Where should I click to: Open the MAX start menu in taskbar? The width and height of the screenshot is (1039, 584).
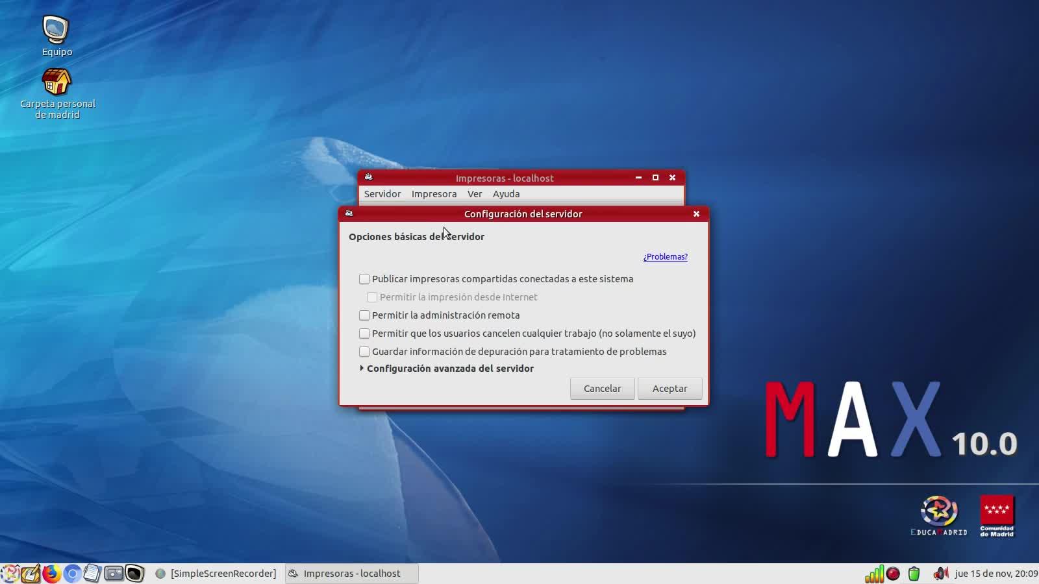tap(10, 574)
